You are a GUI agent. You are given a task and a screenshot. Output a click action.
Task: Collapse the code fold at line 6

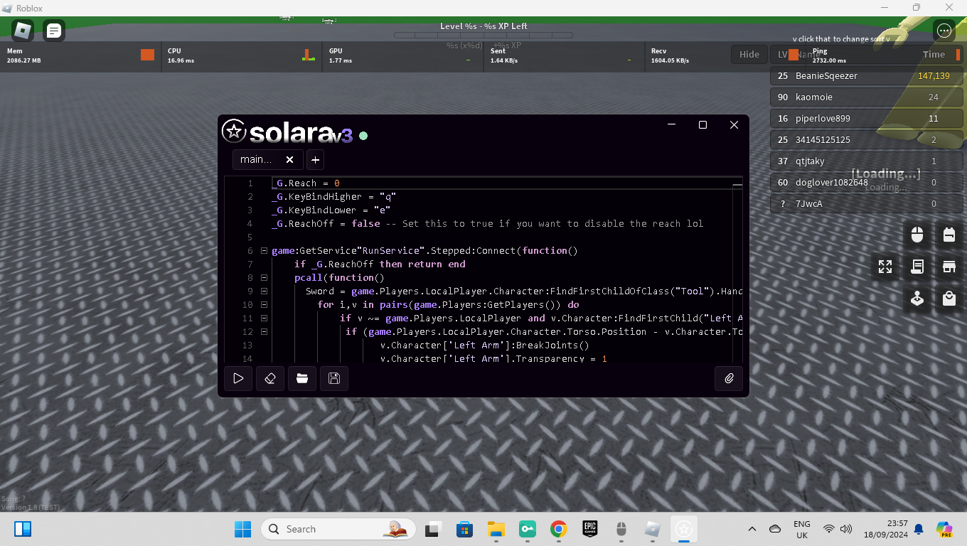pos(264,251)
